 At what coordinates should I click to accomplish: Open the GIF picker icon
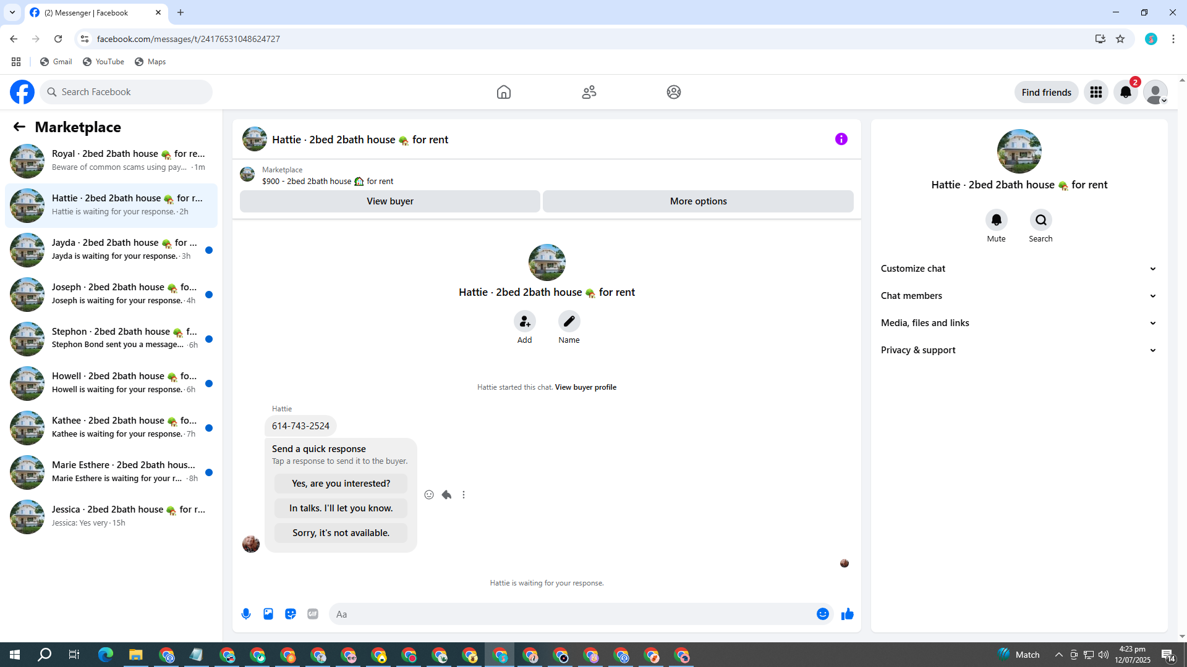tap(313, 614)
